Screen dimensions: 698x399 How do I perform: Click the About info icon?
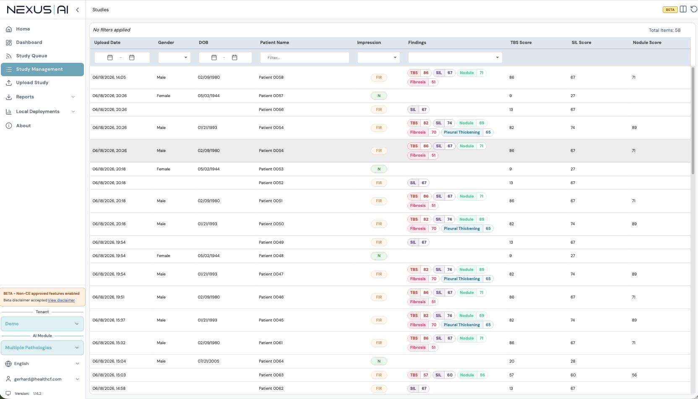coord(9,126)
